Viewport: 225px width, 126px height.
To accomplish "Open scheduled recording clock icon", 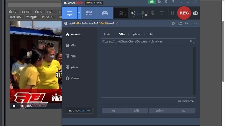I will click(x=166, y=2).
